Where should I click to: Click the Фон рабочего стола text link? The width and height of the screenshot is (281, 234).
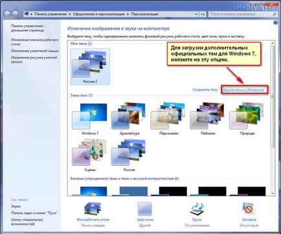(x=93, y=220)
